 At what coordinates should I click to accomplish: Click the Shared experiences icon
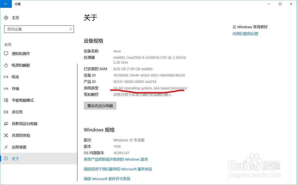point(6,135)
